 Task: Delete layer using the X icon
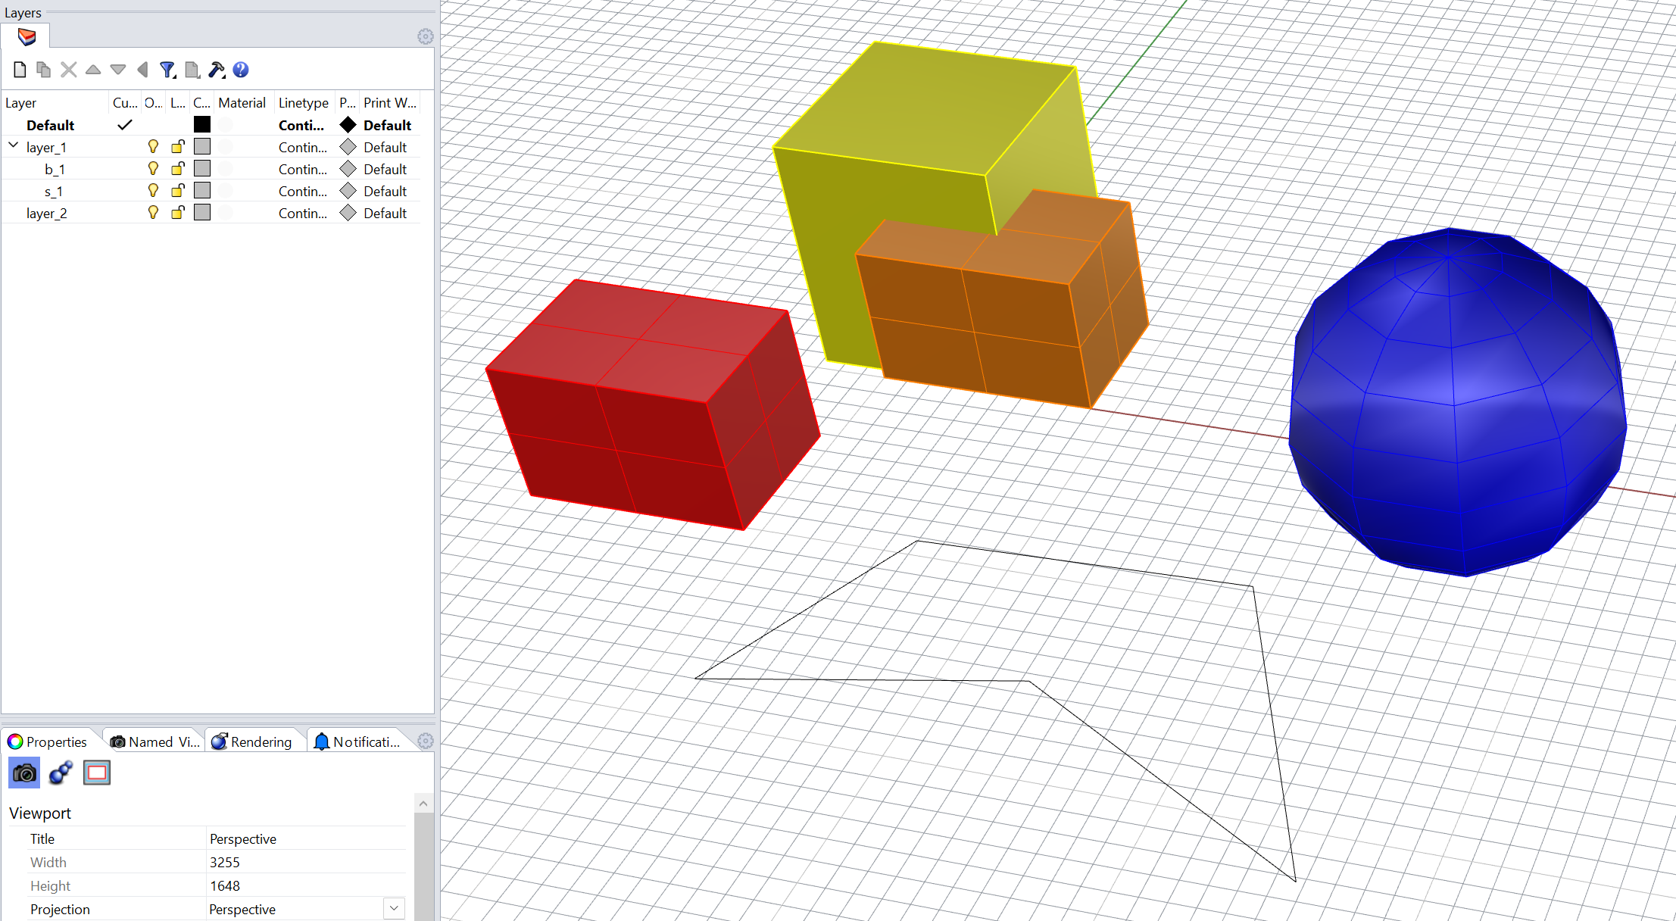68,70
